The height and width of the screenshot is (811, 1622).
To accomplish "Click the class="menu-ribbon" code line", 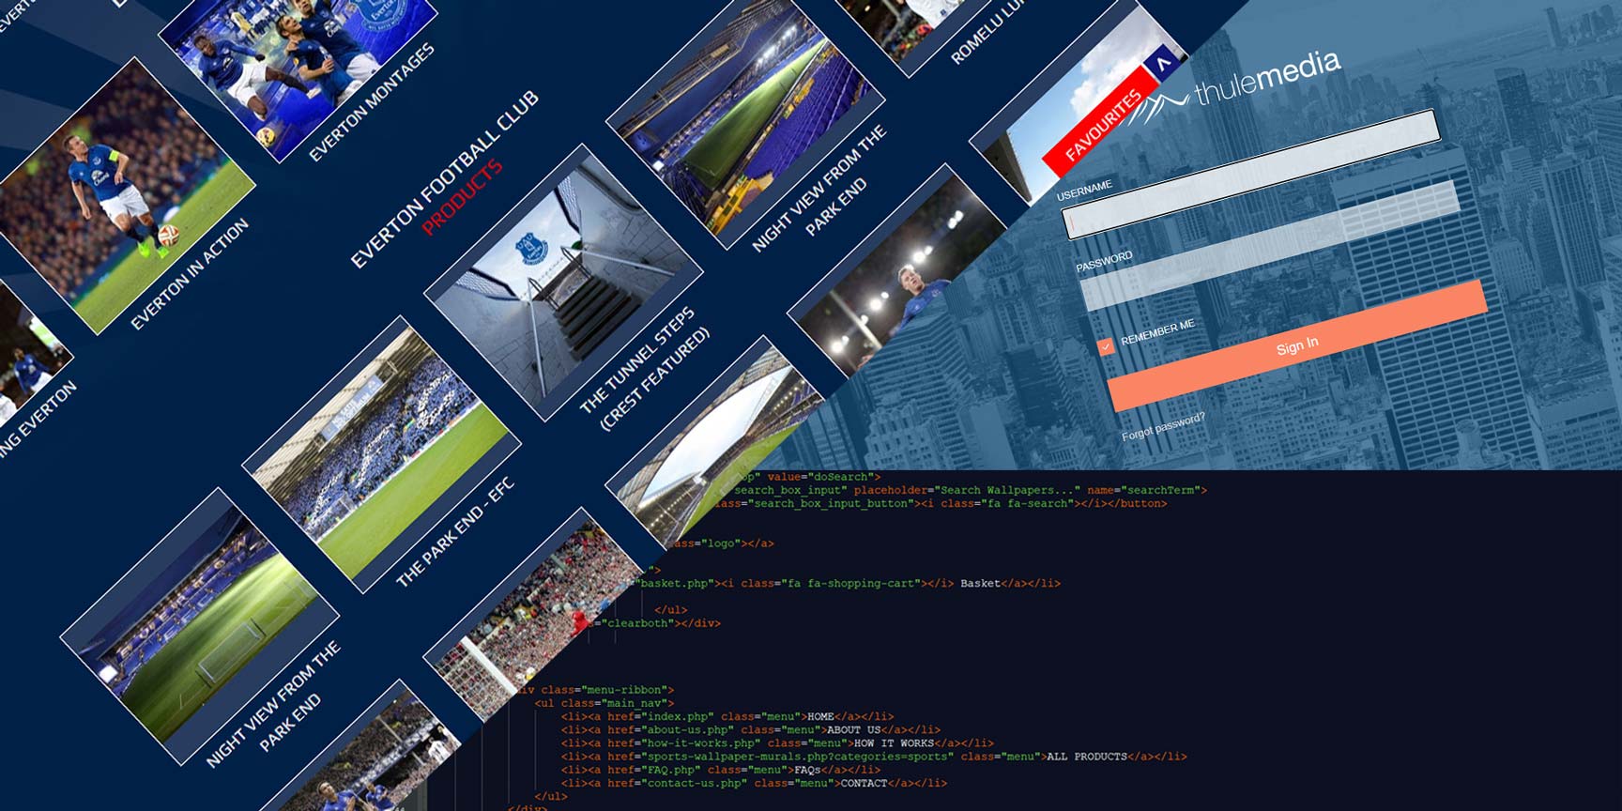I will pyautogui.click(x=596, y=690).
